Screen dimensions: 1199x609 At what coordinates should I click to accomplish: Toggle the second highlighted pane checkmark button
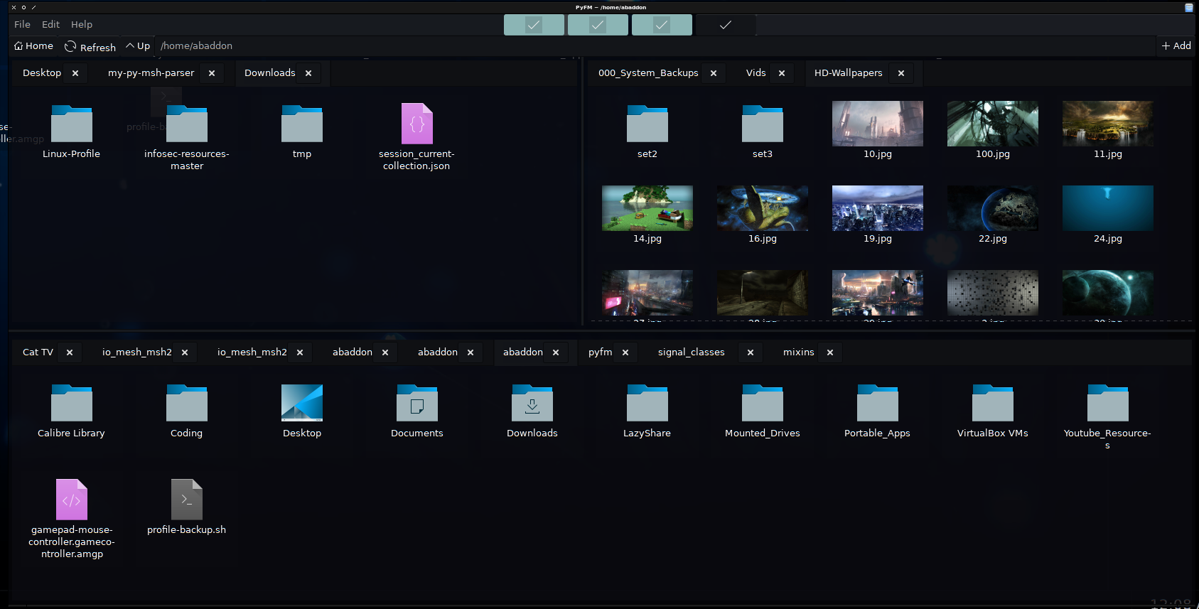pyautogui.click(x=598, y=25)
